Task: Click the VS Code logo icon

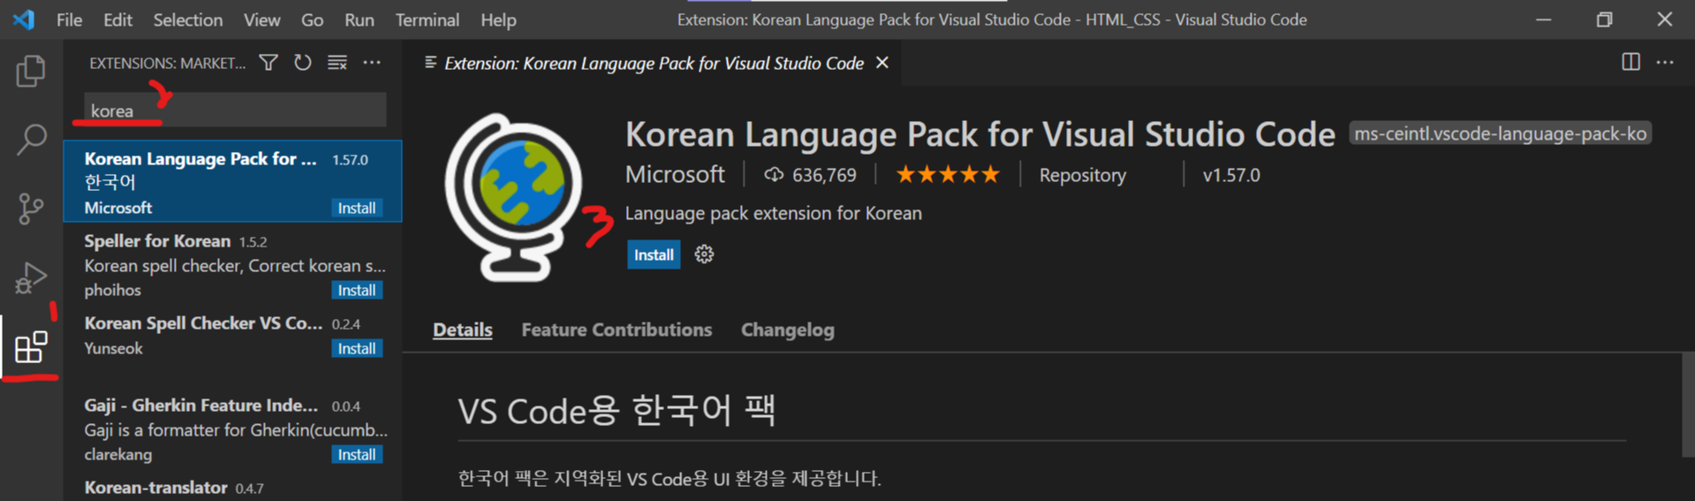Action: 24,19
